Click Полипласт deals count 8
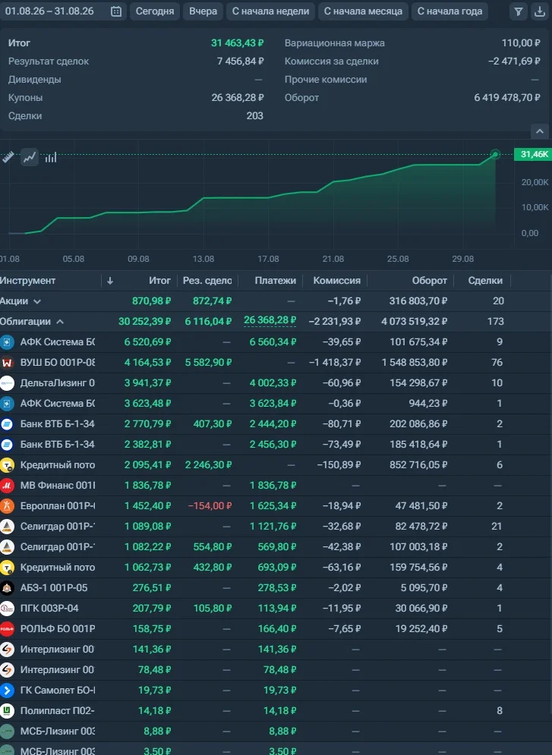552x755 pixels. click(x=500, y=711)
